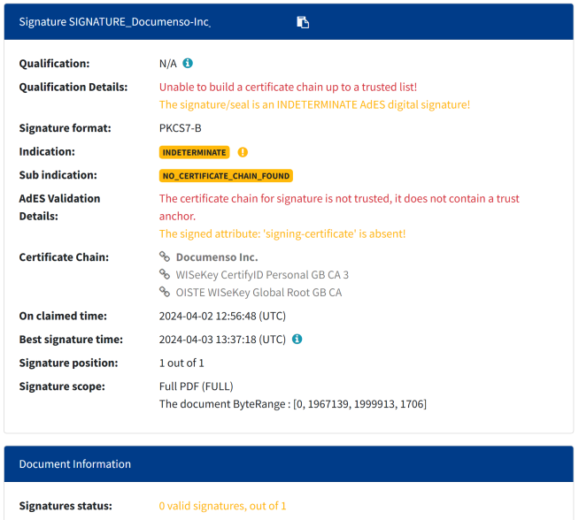This screenshot has width=579, height=520.
Task: Click the INDETERMINATE indication badge
Action: click(x=194, y=152)
